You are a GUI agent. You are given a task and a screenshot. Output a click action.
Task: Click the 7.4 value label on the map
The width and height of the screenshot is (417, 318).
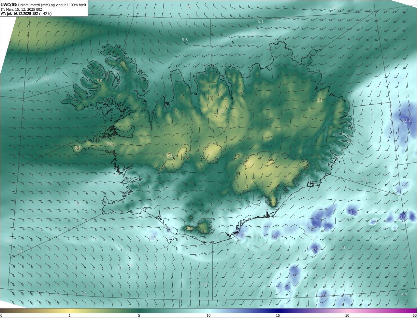click(116, 72)
